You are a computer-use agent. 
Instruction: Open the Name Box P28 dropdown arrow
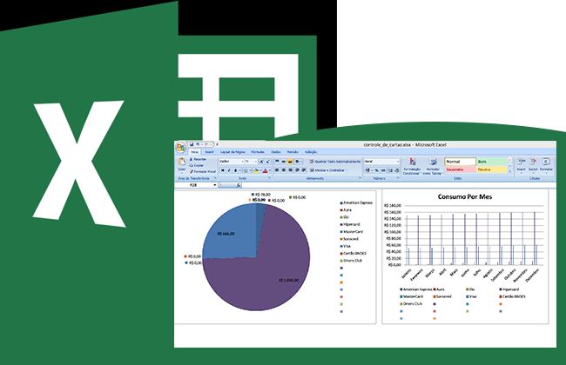click(215, 185)
